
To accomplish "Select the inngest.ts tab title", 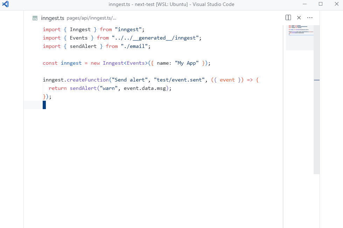I will coord(52,18).
